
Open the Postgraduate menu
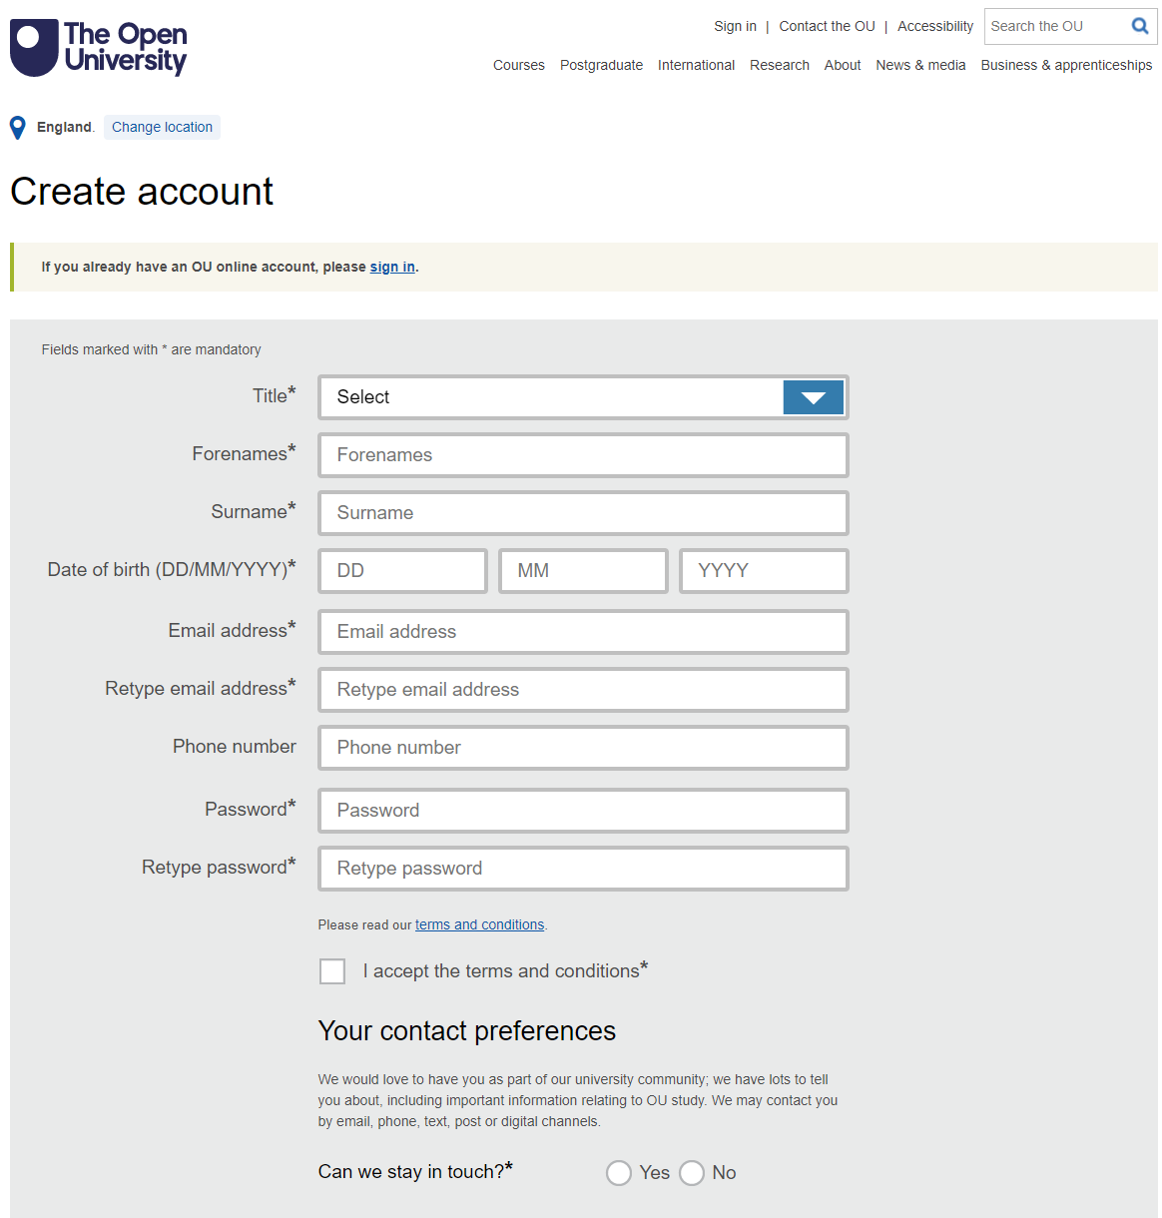point(601,65)
